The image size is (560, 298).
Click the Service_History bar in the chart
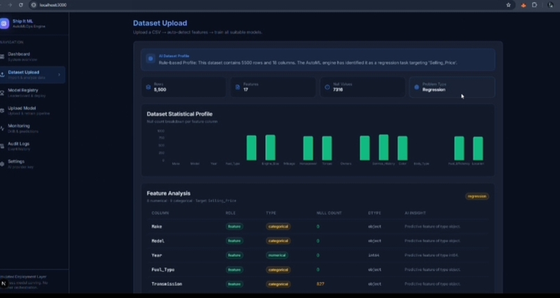384,148
